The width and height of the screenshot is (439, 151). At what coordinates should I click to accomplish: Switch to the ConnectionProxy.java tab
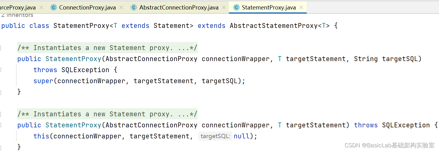tap(87, 7)
